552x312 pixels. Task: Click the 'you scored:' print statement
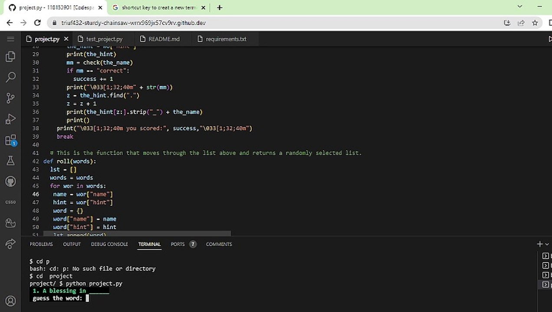(154, 128)
